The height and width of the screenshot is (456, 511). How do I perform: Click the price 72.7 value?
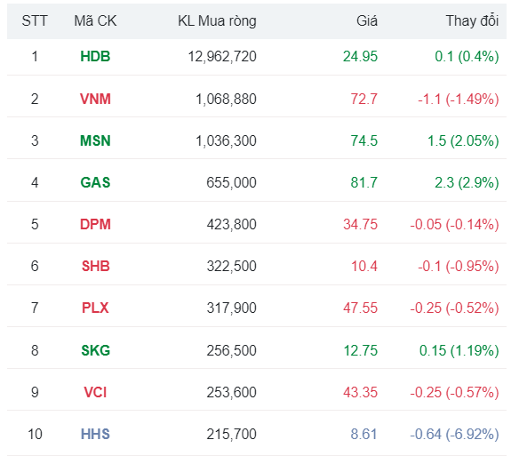363,99
